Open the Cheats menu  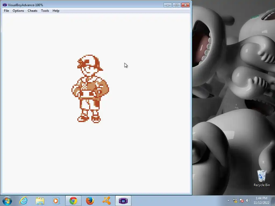(32, 11)
